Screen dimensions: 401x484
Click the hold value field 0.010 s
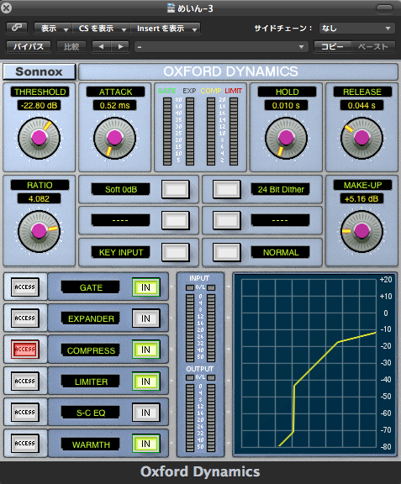286,106
